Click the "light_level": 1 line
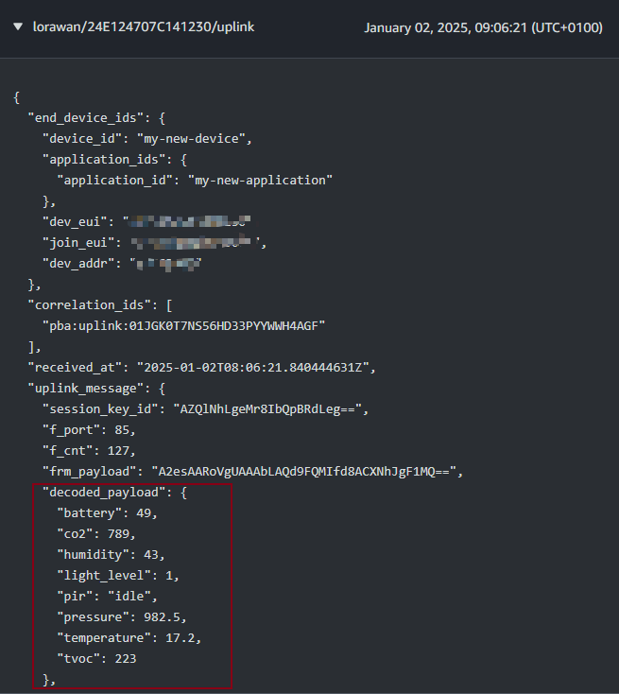 (118, 576)
